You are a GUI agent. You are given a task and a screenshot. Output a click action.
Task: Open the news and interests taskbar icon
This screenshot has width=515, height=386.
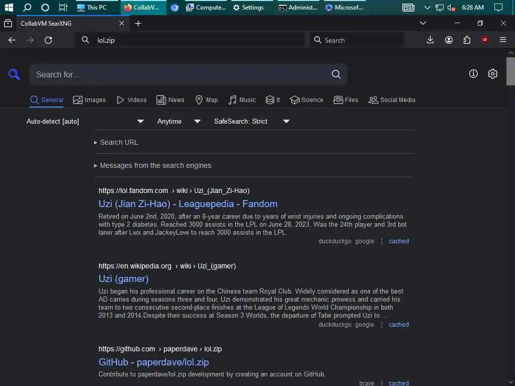(x=408, y=7)
